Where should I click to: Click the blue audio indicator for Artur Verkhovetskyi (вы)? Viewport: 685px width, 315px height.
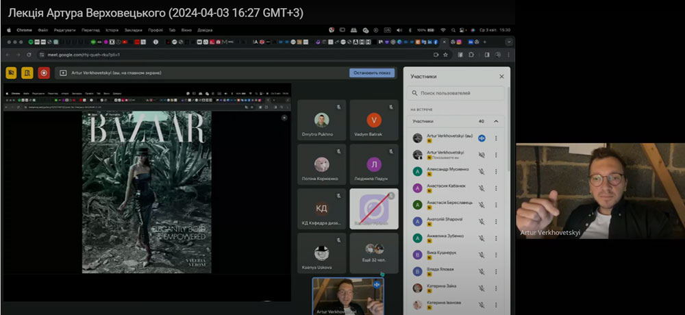point(482,138)
